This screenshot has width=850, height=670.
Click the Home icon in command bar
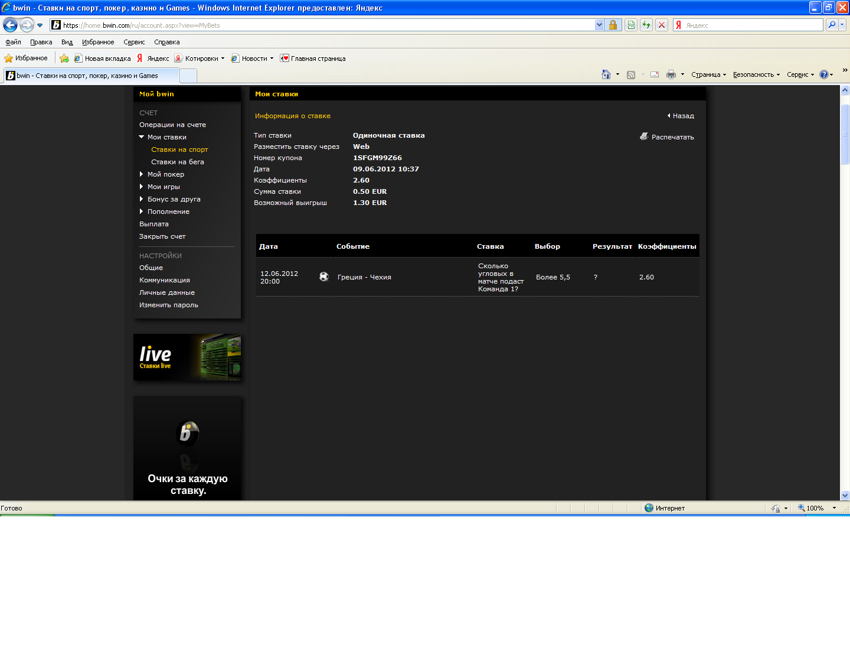pos(606,74)
